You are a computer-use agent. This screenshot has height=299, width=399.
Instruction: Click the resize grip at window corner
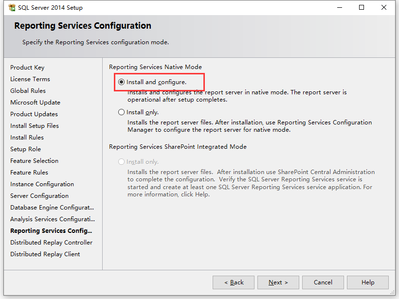pyautogui.click(x=392, y=293)
